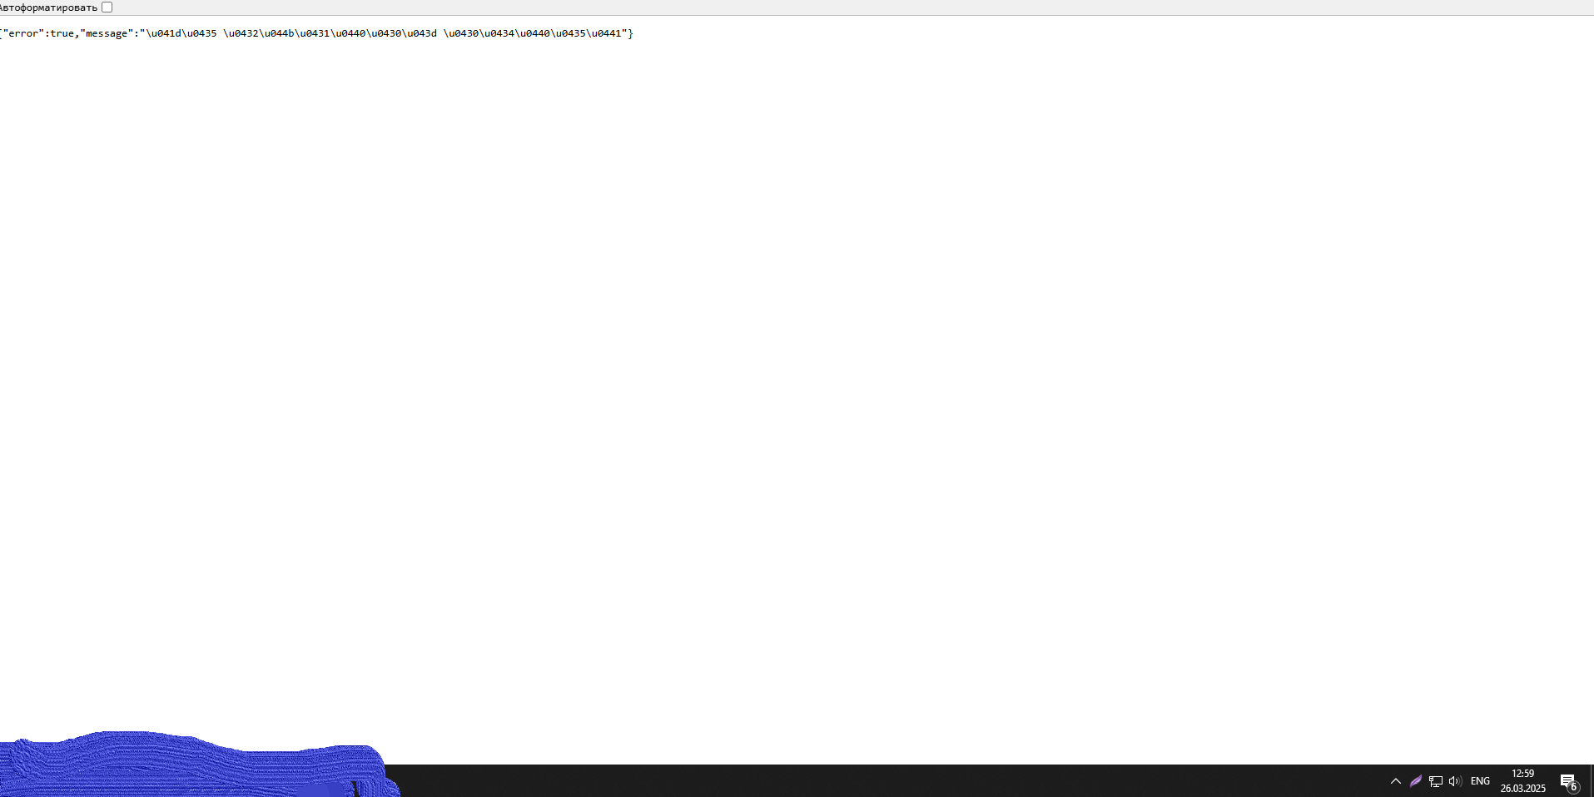Open the purple feather tray icon
Viewport: 1594px width, 797px height.
[x=1416, y=781]
